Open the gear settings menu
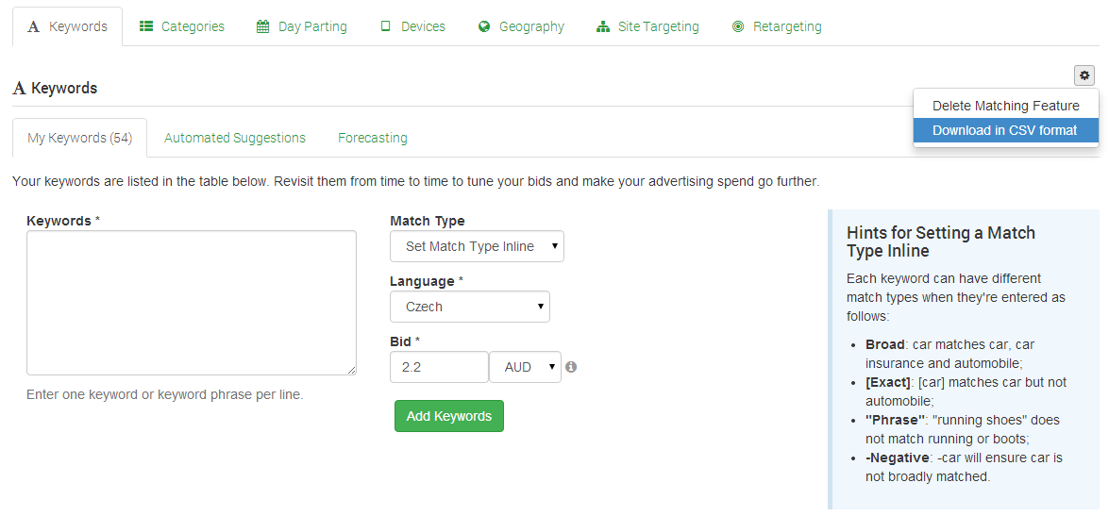The height and width of the screenshot is (516, 1109). [x=1084, y=75]
